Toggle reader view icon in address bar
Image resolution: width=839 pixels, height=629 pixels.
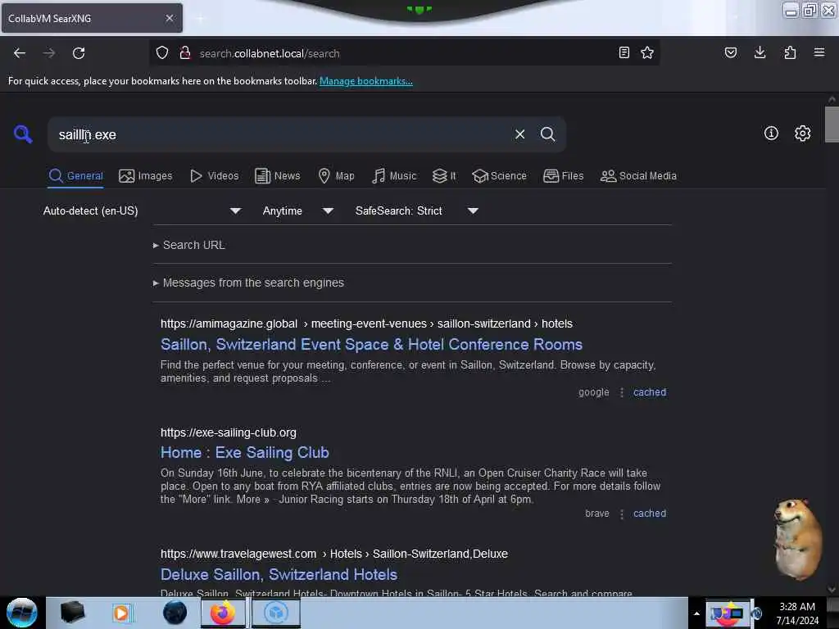click(x=624, y=52)
